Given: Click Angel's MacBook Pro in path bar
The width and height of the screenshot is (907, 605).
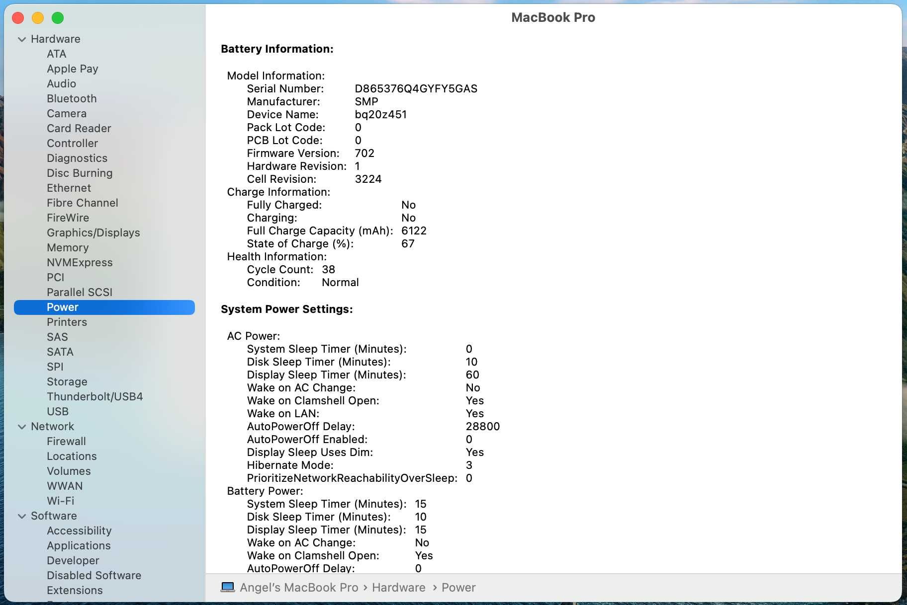Looking at the screenshot, I should (299, 588).
